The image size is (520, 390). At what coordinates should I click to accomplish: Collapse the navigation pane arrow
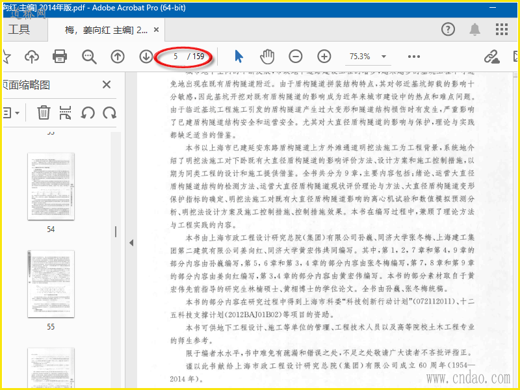131,242
